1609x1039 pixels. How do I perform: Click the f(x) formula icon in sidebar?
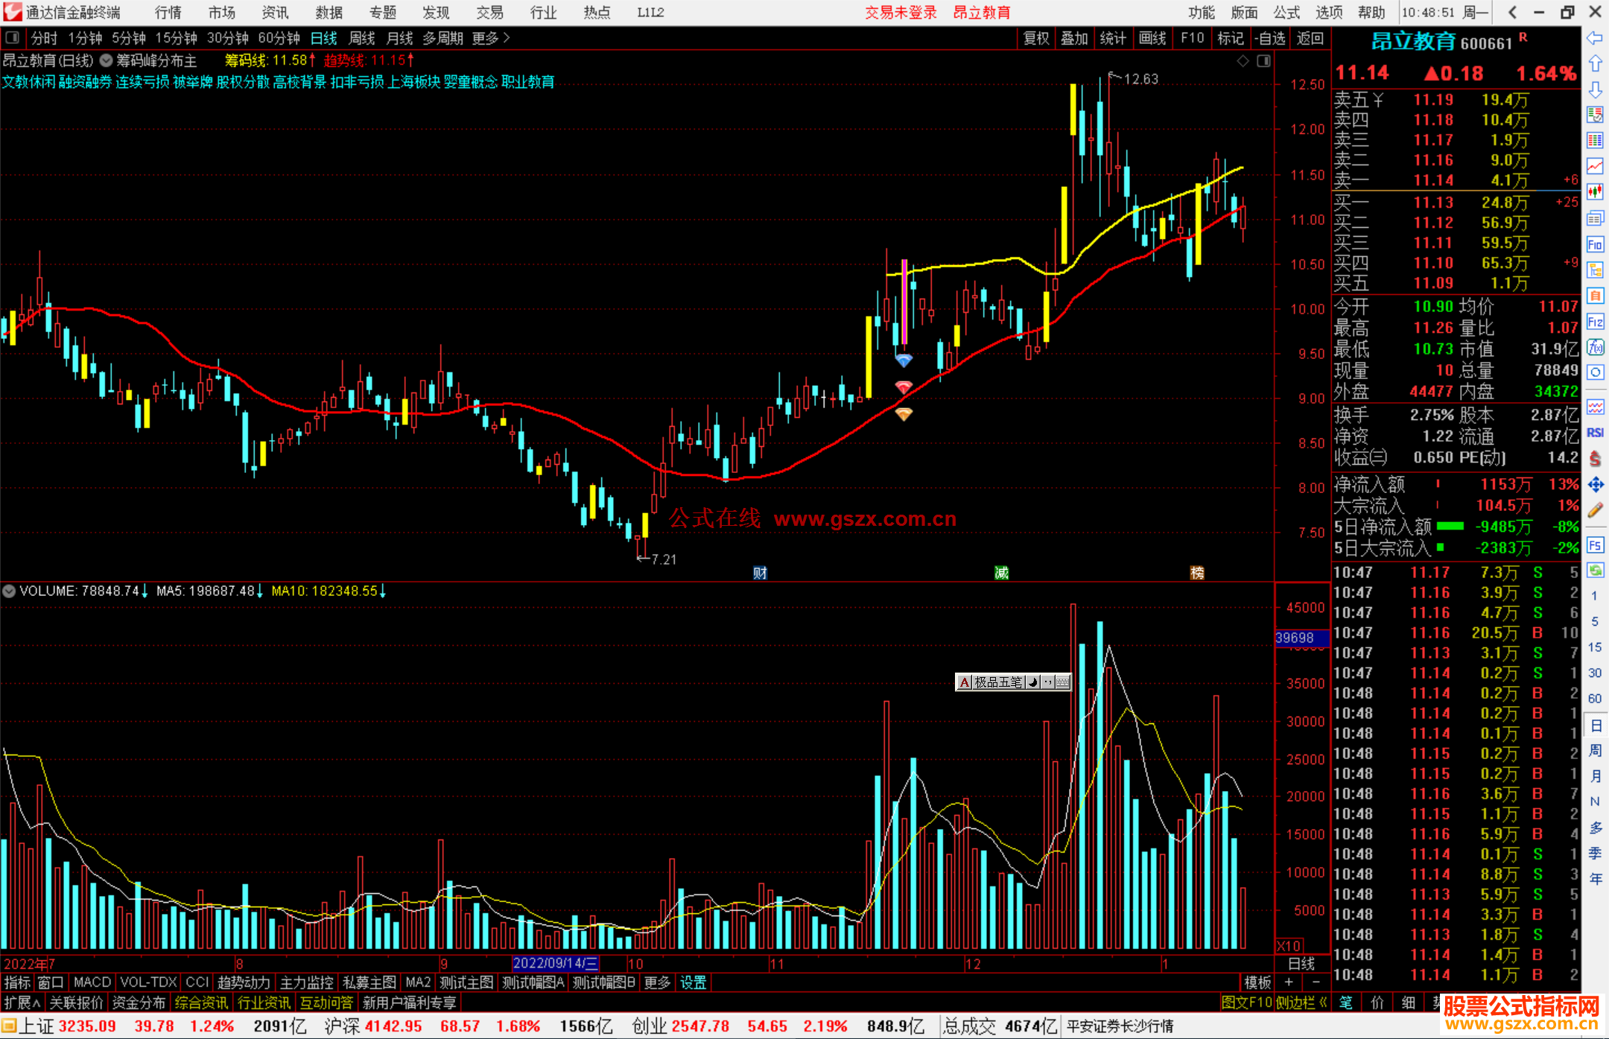tap(1595, 347)
